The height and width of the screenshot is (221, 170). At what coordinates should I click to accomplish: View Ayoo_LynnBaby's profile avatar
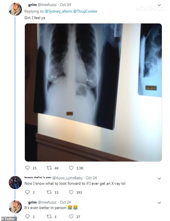[x=15, y=182]
